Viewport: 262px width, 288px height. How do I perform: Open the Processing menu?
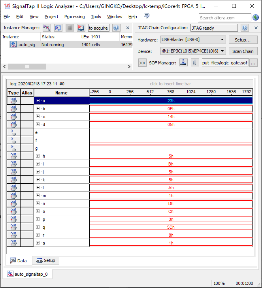(74, 17)
